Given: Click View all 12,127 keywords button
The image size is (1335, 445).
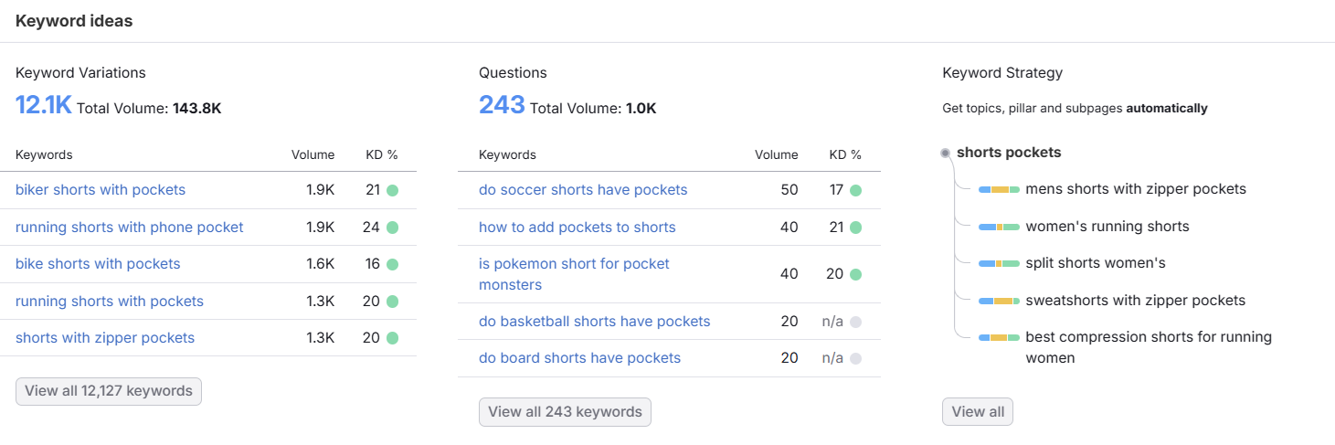Looking at the screenshot, I should click(x=109, y=391).
